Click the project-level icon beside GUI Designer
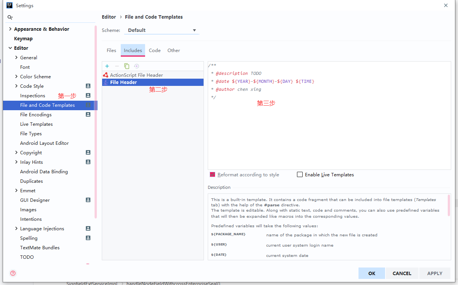Viewport: 458px width, 285px height. 88,200
